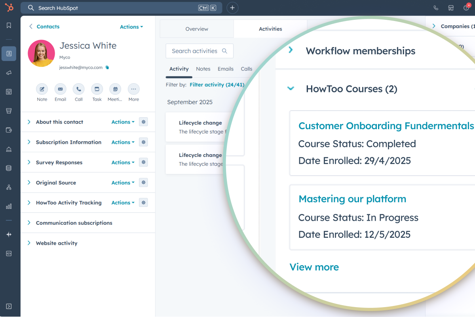
Task: Open Actions dropdown for About this contact
Action: 123,122
